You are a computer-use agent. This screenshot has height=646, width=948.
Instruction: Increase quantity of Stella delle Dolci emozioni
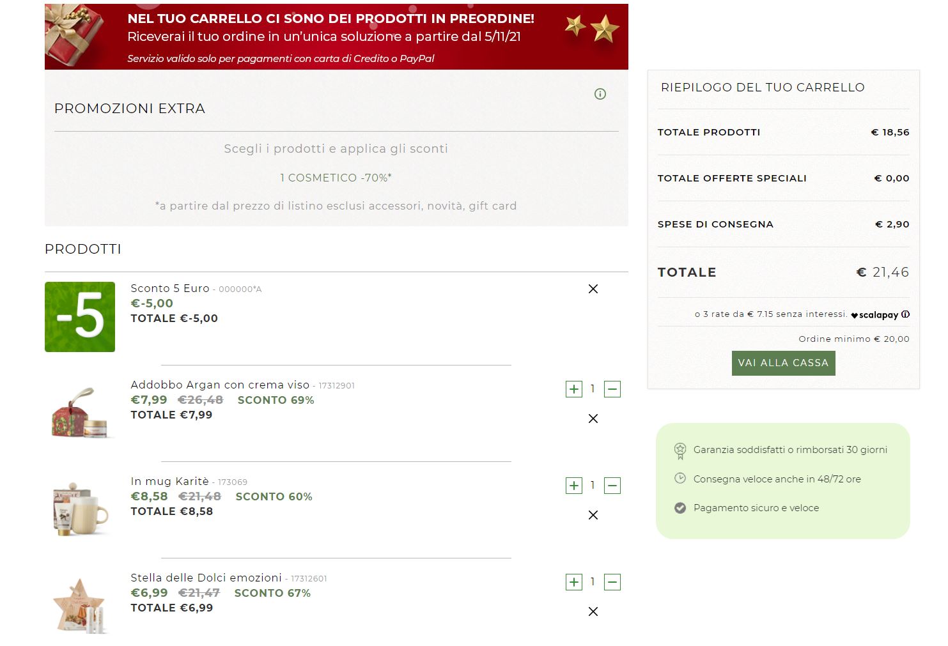point(574,582)
